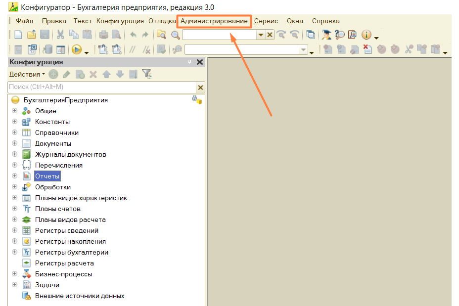Open the Администрирование menu
The image size is (459, 306).
point(214,21)
